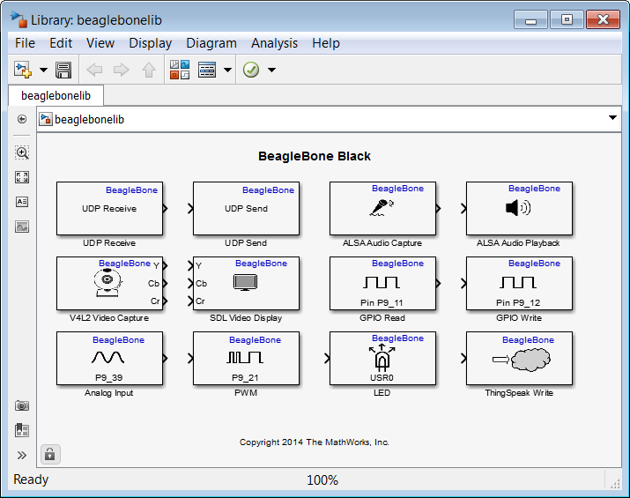Screen dimensions: 630x498
Task: Click the 100% zoom level in status bar
Action: pos(322,480)
